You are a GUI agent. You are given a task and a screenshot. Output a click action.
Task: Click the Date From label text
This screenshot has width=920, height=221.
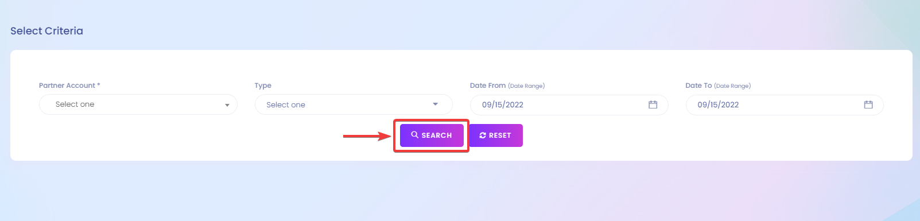(x=488, y=86)
